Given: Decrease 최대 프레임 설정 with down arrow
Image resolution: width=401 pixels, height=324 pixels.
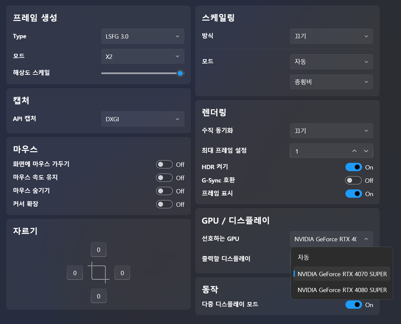Looking at the screenshot, I should (x=366, y=151).
